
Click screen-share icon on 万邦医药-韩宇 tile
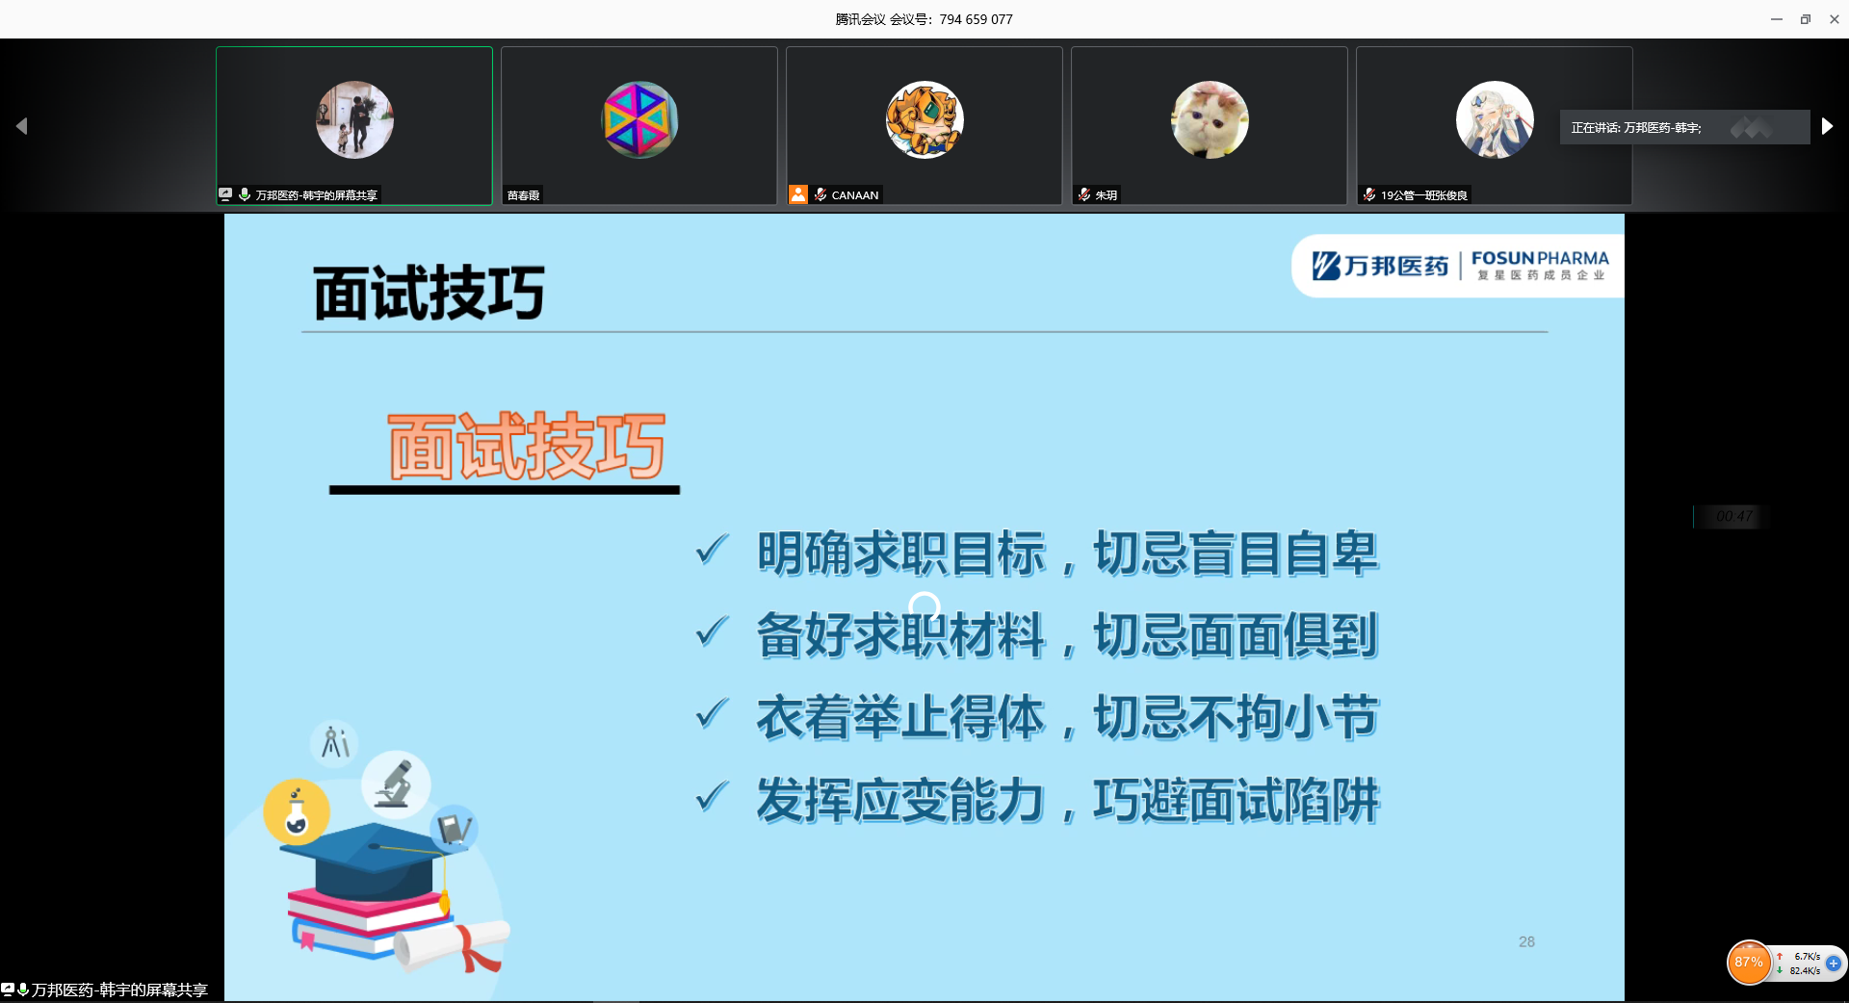(x=225, y=194)
